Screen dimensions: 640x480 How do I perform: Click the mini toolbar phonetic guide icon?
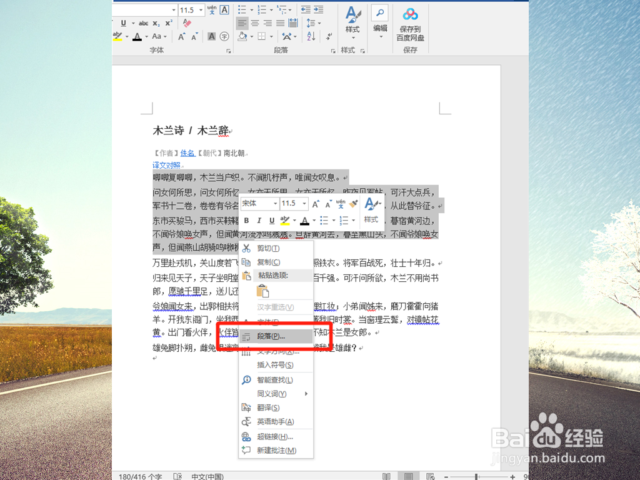pos(341,204)
